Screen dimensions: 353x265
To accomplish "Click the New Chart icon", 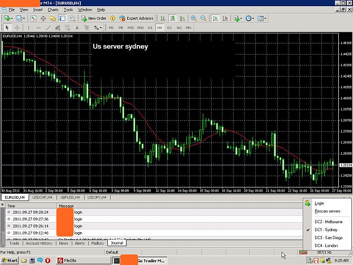I will point(7,18).
